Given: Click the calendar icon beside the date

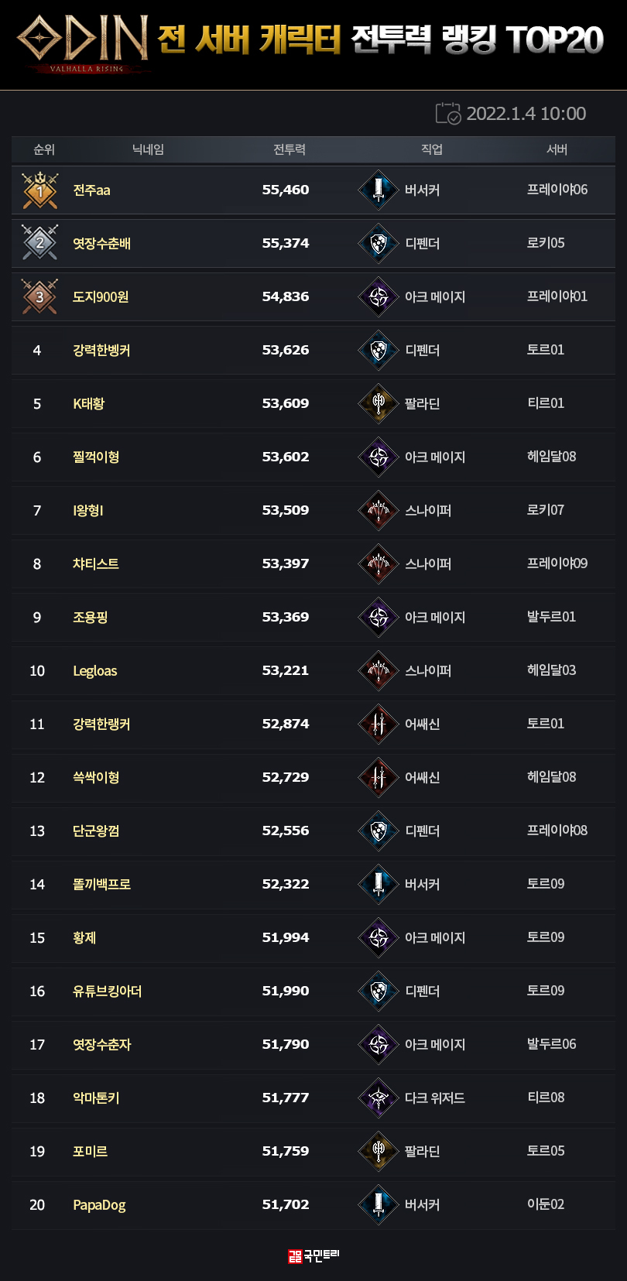Looking at the screenshot, I should [448, 114].
